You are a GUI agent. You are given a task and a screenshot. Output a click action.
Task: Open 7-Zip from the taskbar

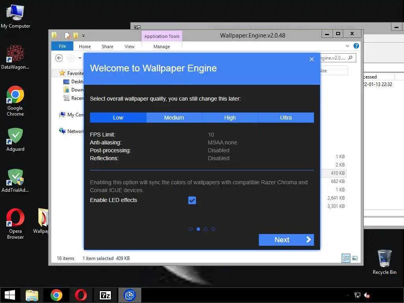tap(105, 295)
